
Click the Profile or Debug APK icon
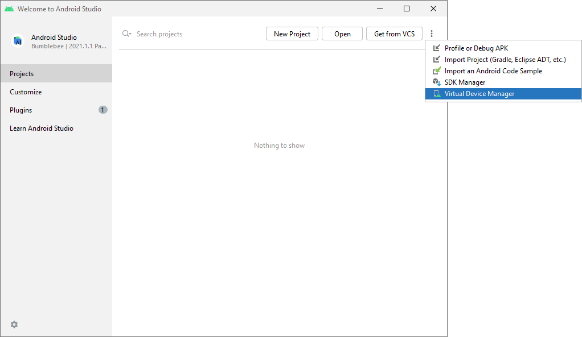coord(436,48)
